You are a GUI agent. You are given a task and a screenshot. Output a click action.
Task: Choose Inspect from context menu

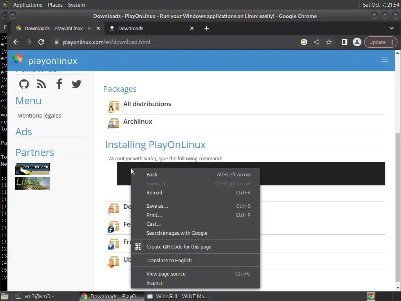(x=196, y=283)
